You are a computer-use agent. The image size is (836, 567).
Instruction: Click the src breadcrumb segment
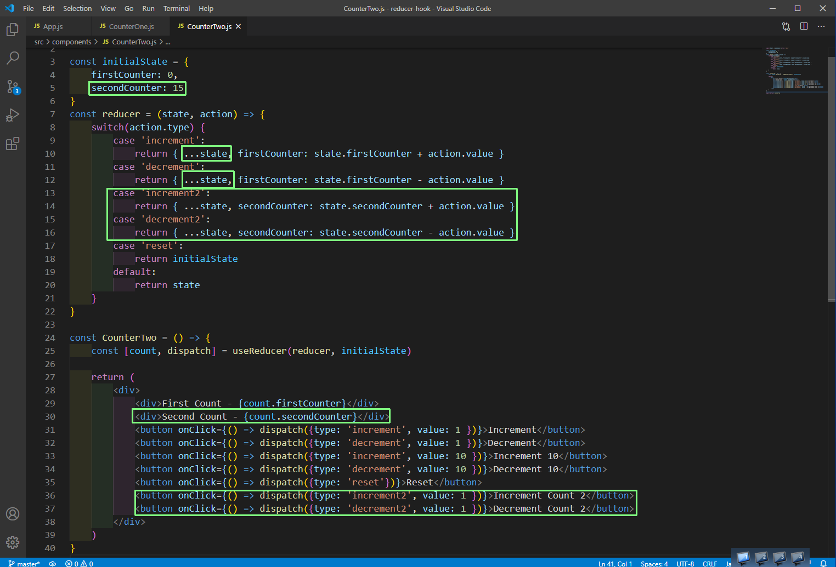point(39,42)
